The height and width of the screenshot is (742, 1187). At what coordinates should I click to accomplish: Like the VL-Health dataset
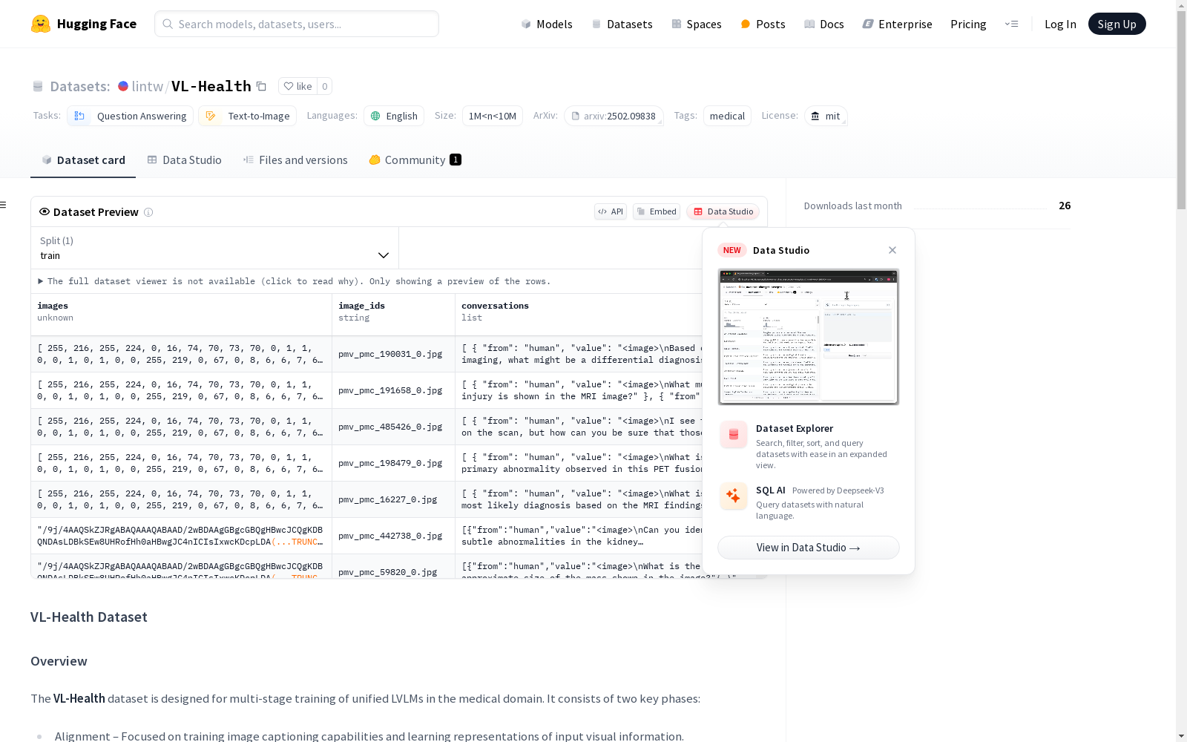point(297,86)
